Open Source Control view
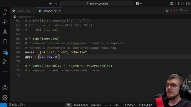This screenshot has height=107, width=191. point(5,62)
